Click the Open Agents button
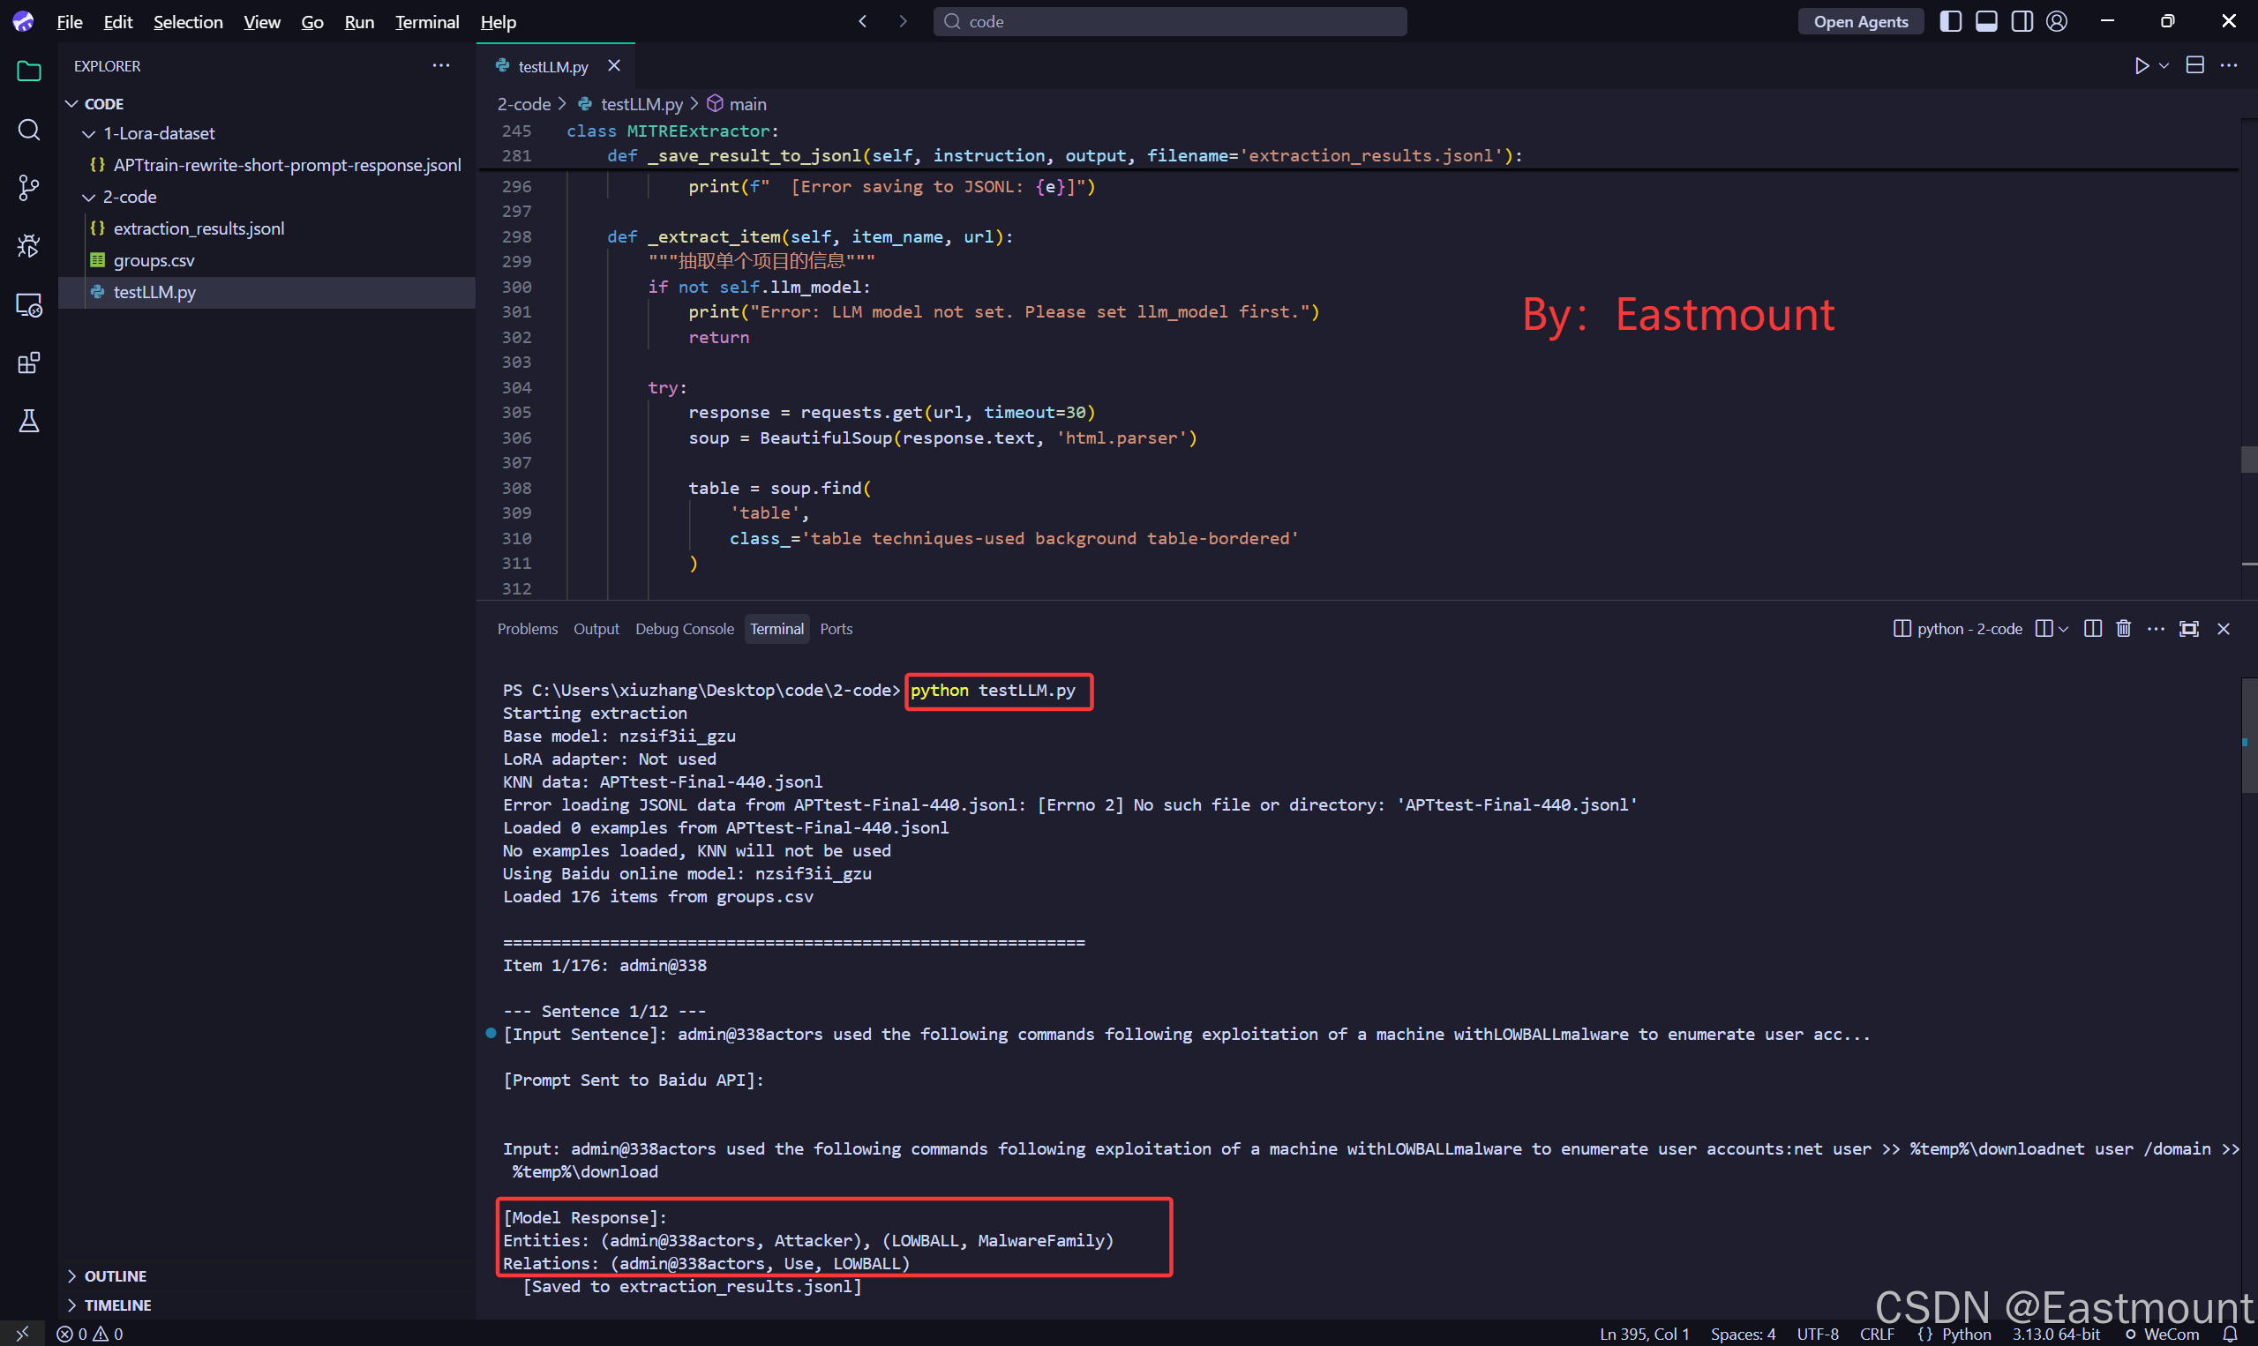The image size is (2258, 1346). pos(1861,21)
